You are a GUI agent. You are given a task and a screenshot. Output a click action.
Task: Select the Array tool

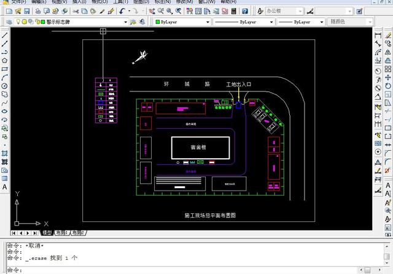pos(388,69)
